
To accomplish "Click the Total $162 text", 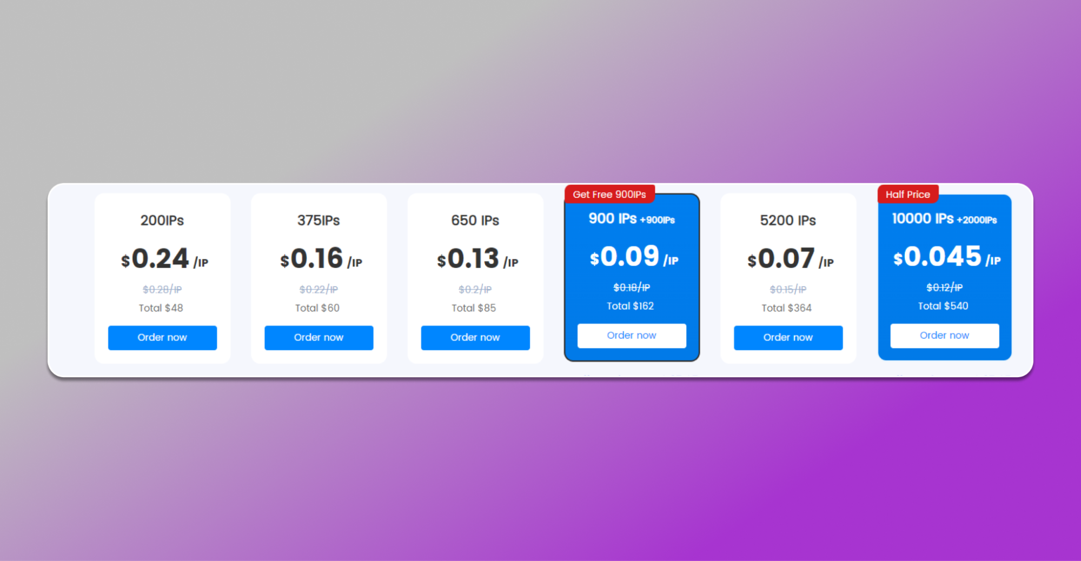I will 631,306.
